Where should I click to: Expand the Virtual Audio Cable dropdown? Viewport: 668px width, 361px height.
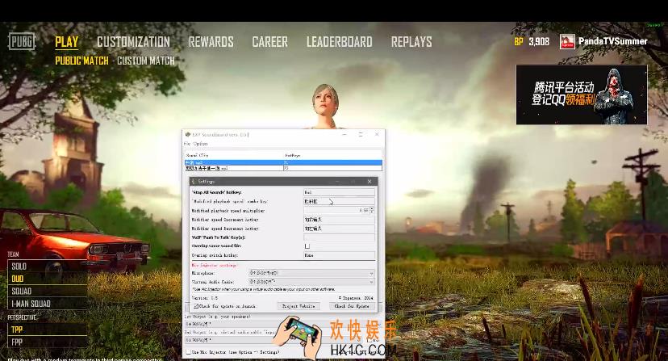point(311,282)
